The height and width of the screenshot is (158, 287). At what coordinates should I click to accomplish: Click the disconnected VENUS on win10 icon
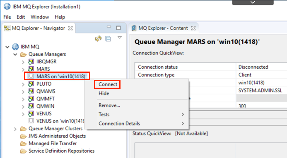(x=31, y=121)
